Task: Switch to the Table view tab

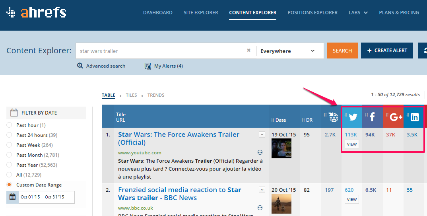Action: click(x=109, y=95)
